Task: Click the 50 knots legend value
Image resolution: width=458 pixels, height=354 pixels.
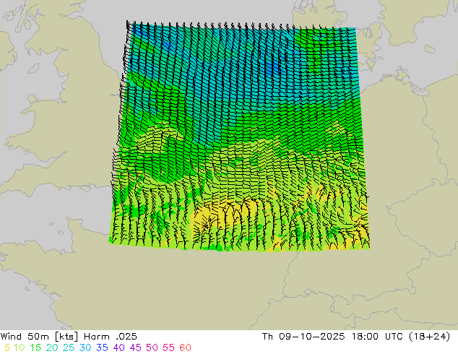Action: click(x=152, y=347)
